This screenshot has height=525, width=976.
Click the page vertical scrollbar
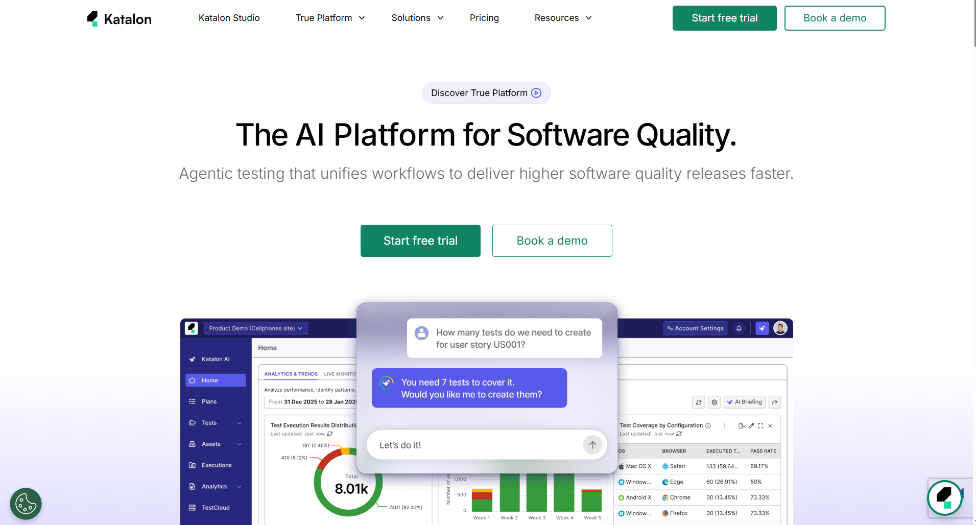974,23
